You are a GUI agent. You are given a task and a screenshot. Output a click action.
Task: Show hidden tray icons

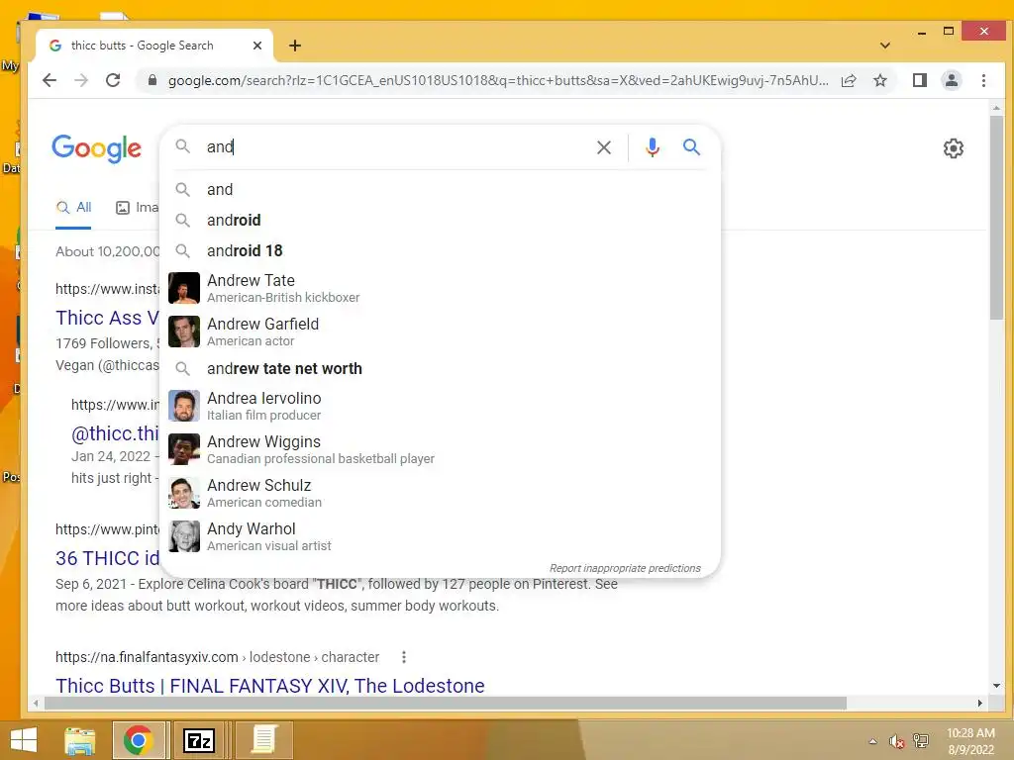click(873, 741)
